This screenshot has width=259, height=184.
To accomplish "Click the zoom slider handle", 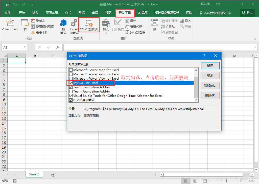I will [x=226, y=181].
